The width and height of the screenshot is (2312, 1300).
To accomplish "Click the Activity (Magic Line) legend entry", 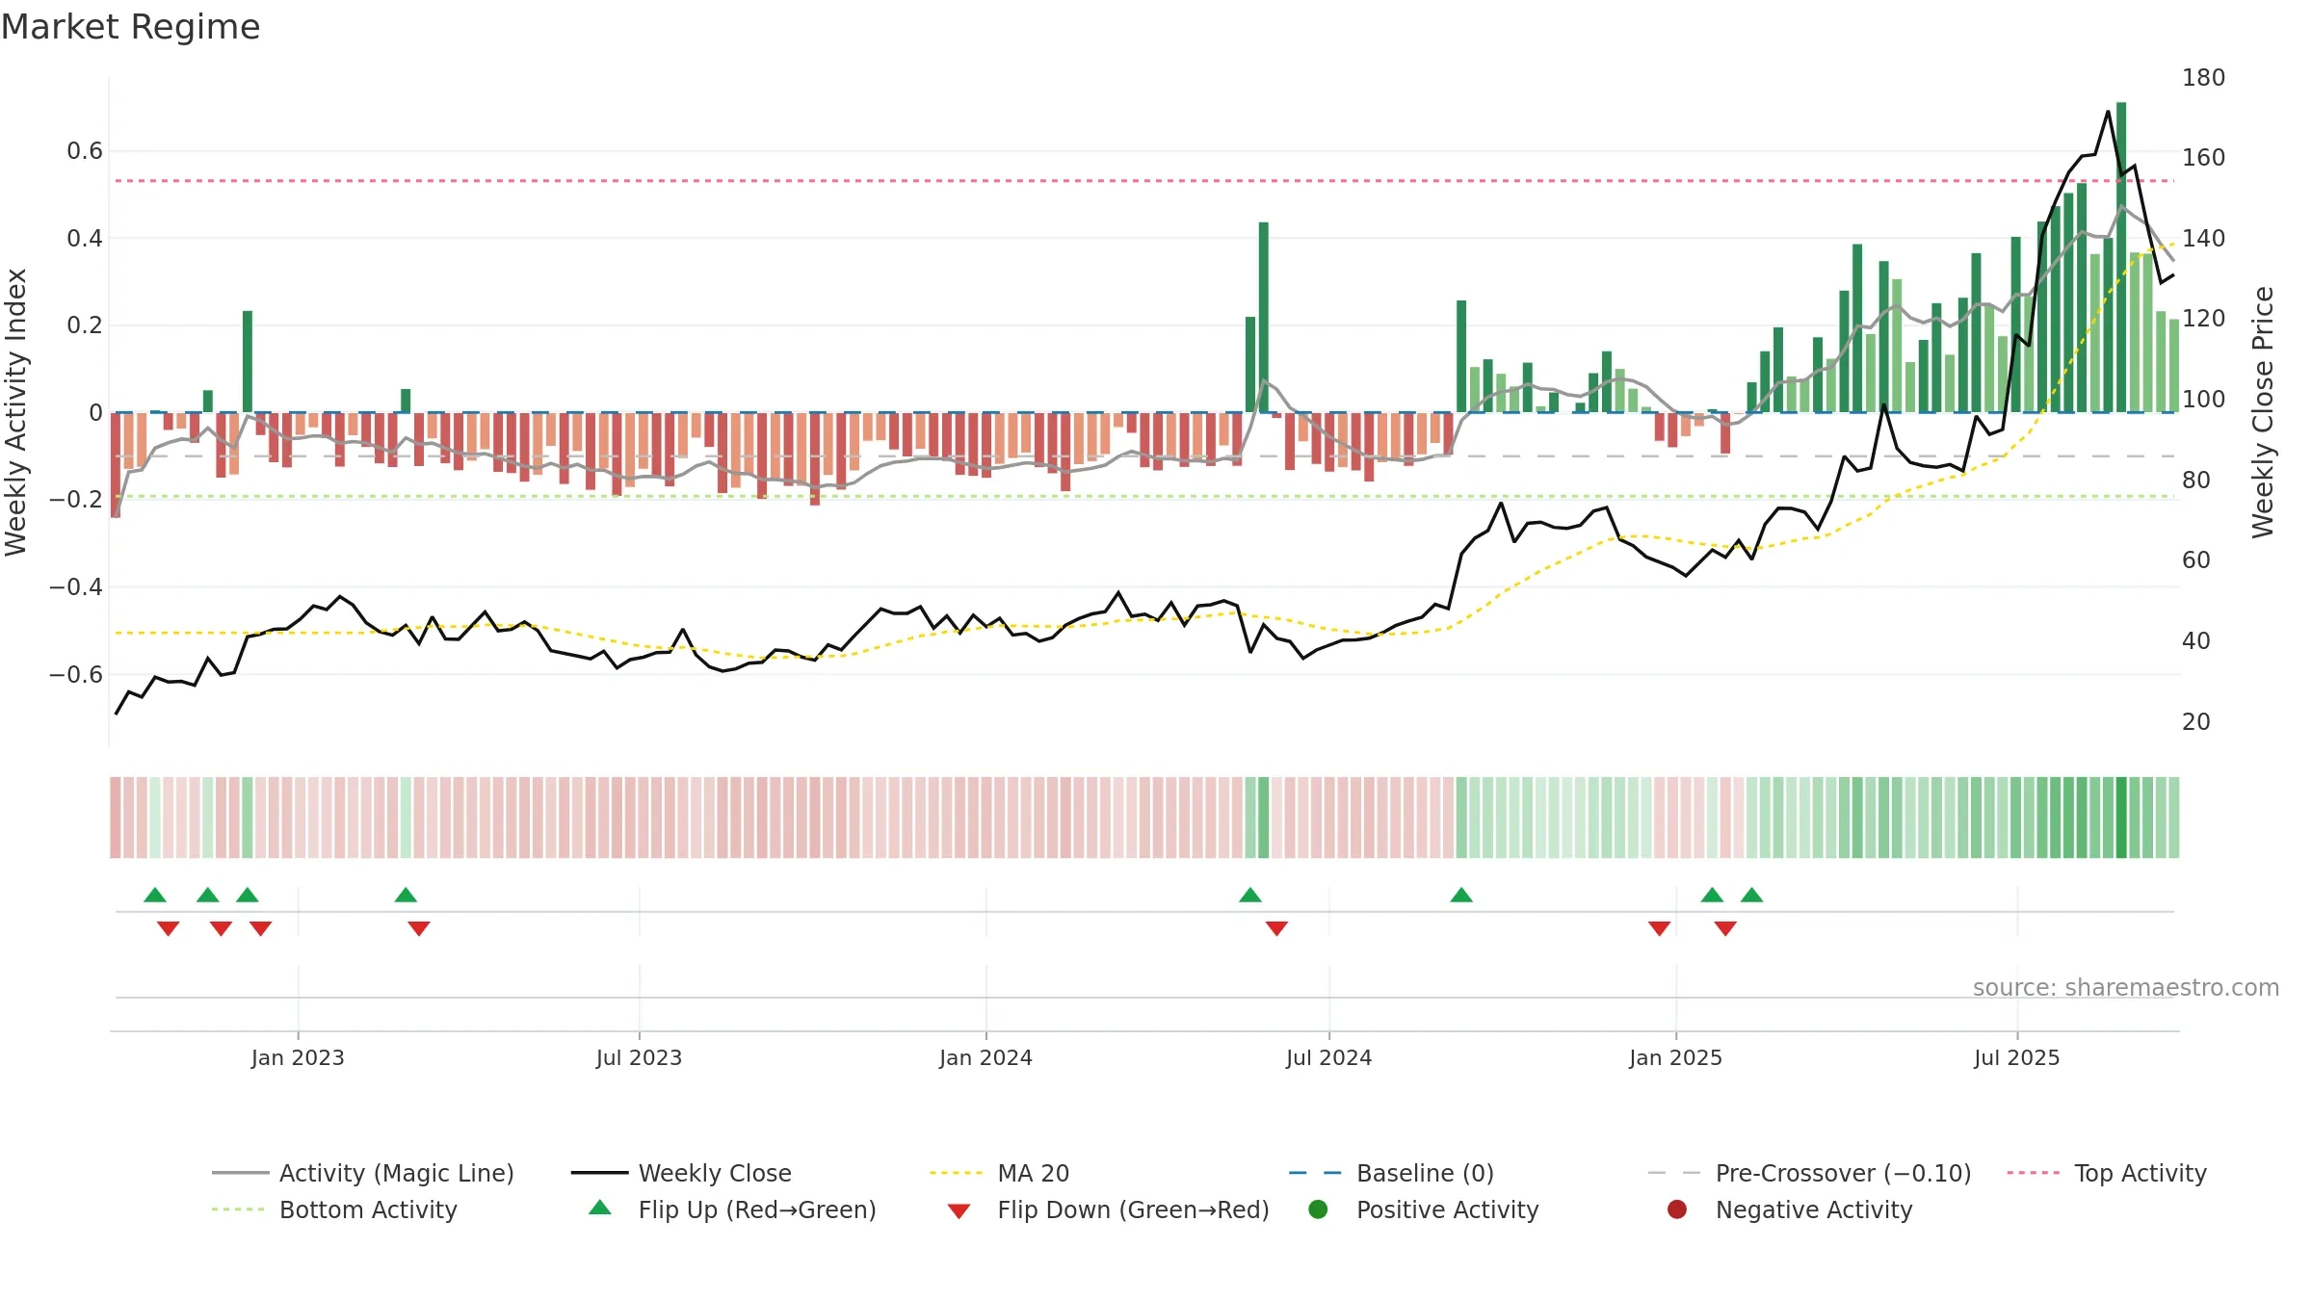I will pos(363,1173).
